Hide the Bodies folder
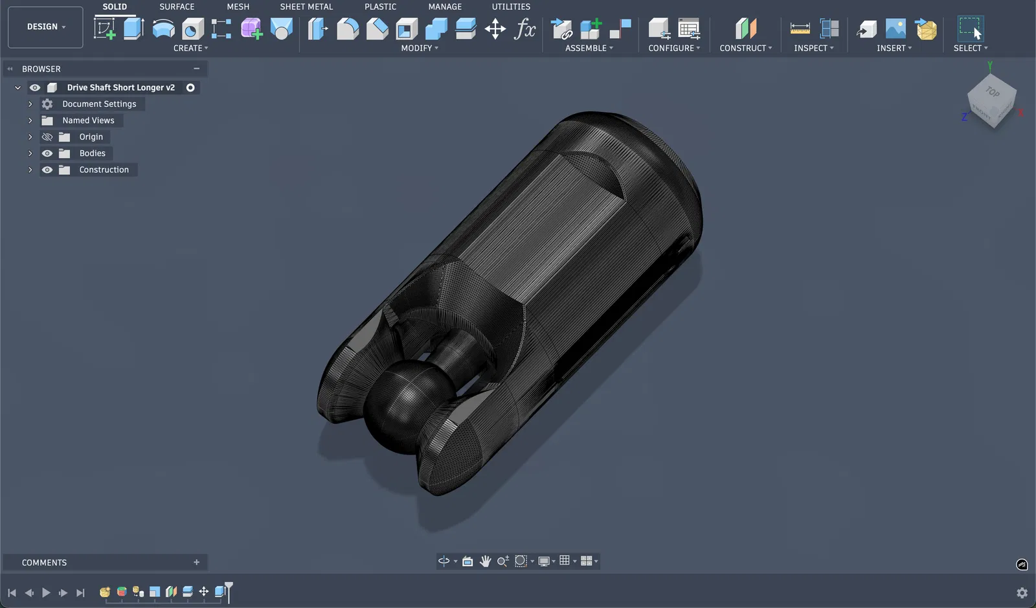 [47, 153]
